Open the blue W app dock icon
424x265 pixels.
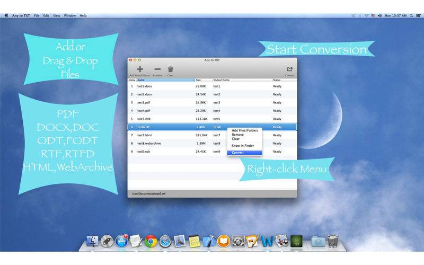[x=267, y=241]
